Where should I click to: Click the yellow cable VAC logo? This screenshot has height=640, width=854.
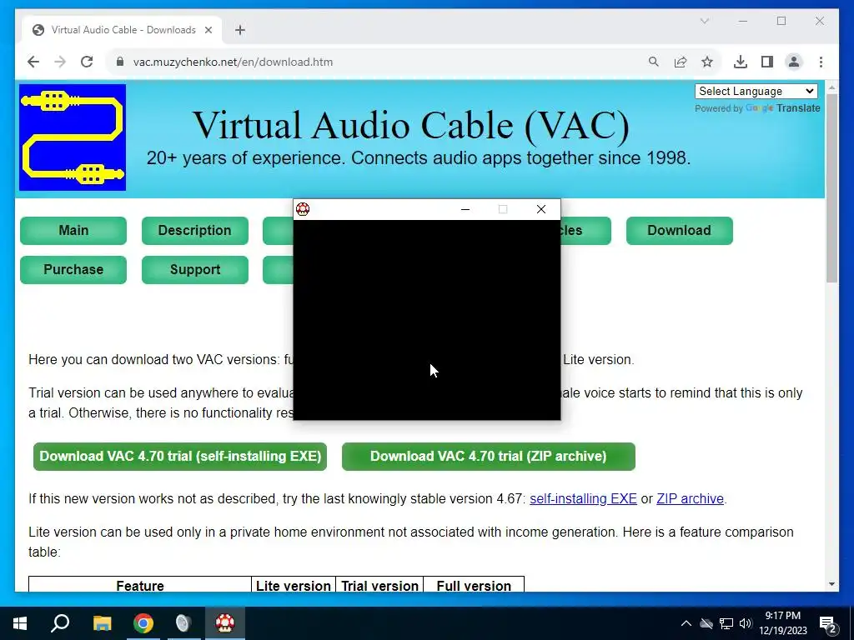click(x=73, y=137)
